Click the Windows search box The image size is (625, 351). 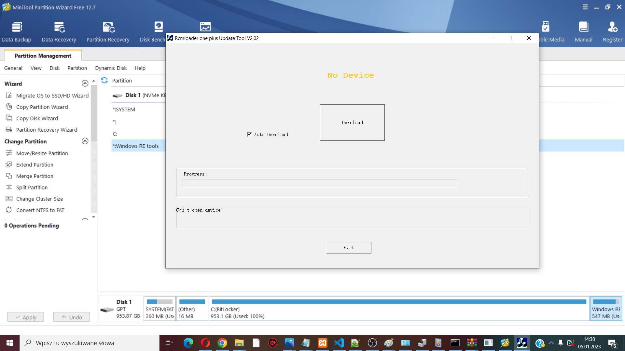pos(90,343)
